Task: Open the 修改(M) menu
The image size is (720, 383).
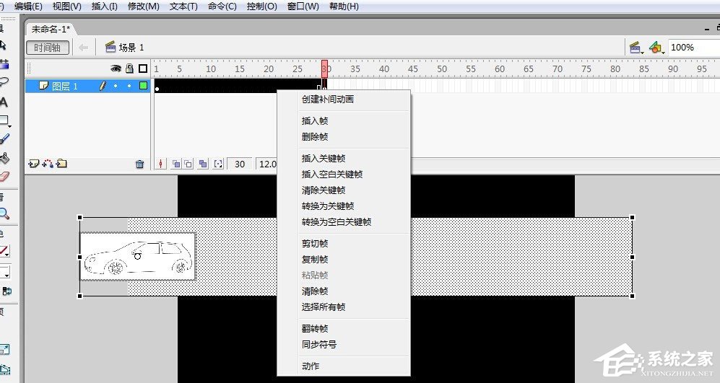Action: point(143,6)
